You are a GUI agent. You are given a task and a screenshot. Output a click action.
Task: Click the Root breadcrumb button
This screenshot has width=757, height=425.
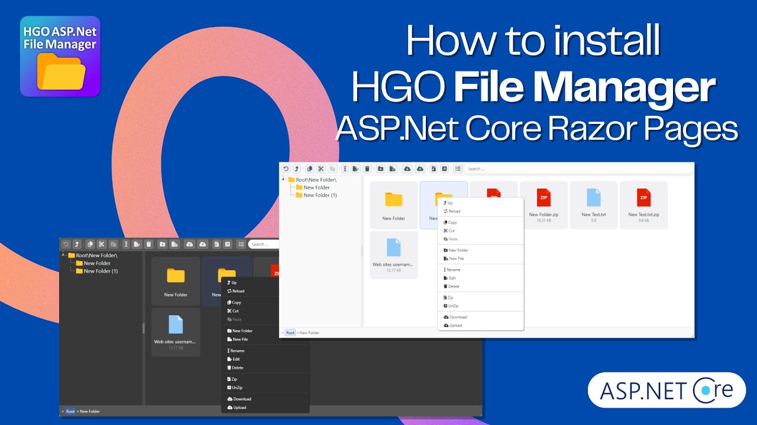(x=290, y=332)
